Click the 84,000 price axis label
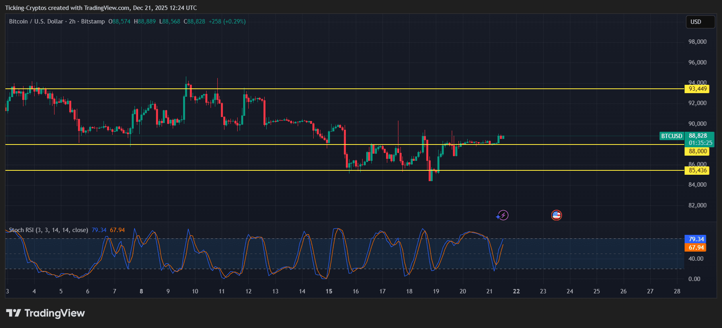 pyautogui.click(x=697, y=185)
